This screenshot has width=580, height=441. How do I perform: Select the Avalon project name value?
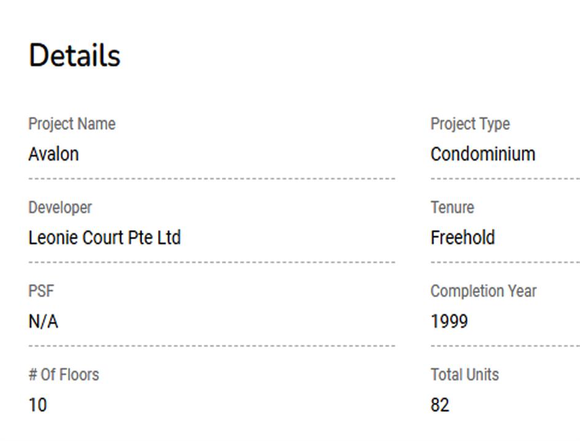click(54, 154)
